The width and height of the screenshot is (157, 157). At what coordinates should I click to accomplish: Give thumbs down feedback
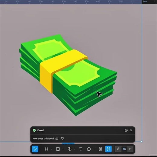coord(62,139)
